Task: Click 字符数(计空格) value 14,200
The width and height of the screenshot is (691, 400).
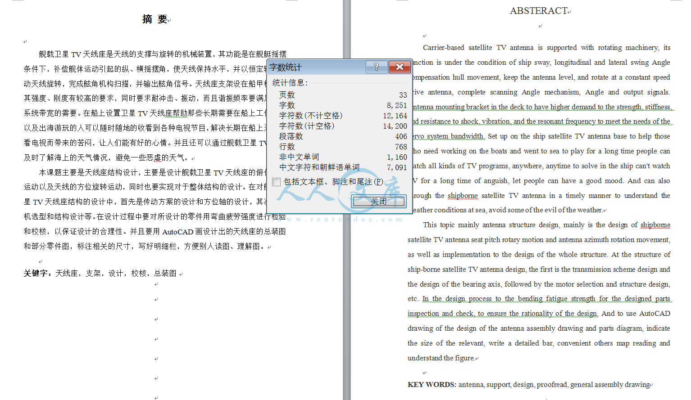Action: (395, 126)
